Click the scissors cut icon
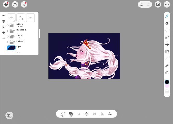This screenshot has height=124, width=173. (x=102, y=114)
